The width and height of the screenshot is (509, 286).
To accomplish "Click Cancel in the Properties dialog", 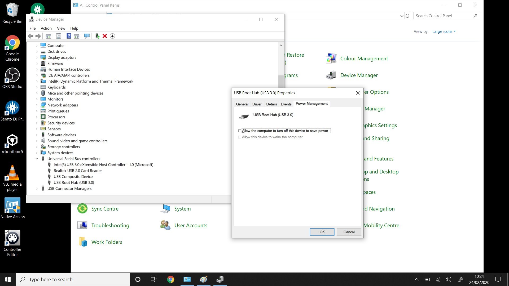I will coord(349,232).
